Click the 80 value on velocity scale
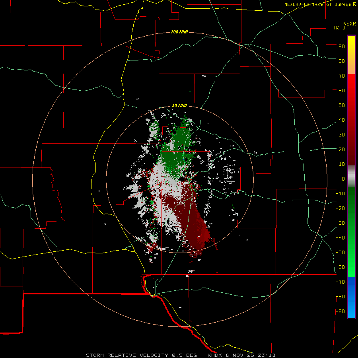This screenshot has height=358, width=358. click(x=342, y=61)
